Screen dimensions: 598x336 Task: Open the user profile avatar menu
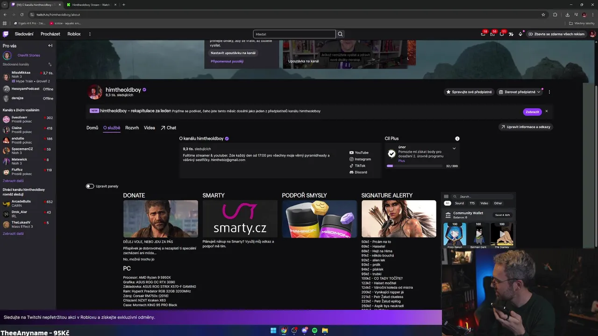click(x=592, y=34)
